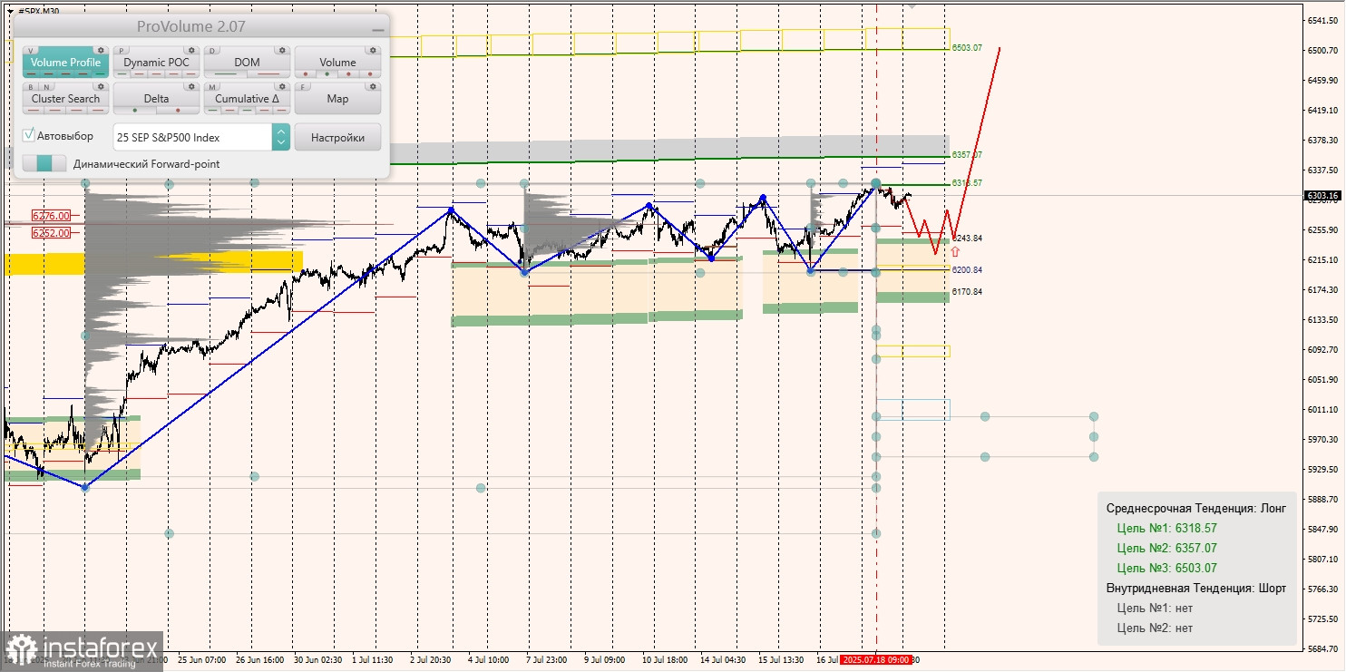Toggle the green segment under Volume Profile

click(x=100, y=73)
